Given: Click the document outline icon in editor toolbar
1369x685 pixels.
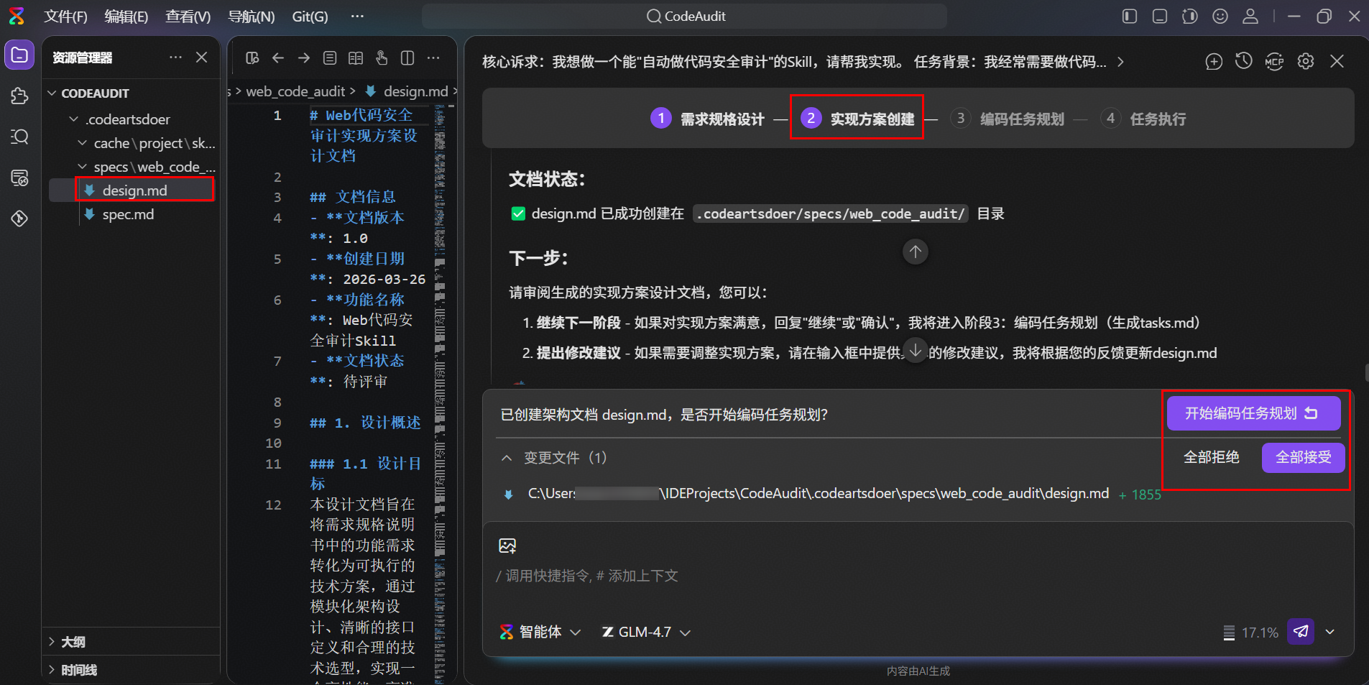Looking at the screenshot, I should tap(330, 58).
